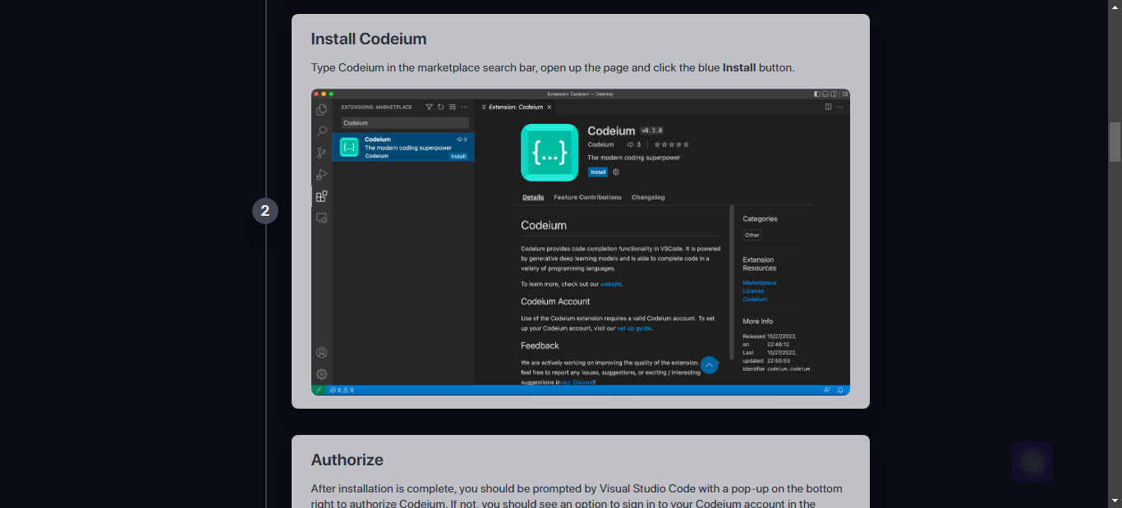The width and height of the screenshot is (1122, 508).
Task: Click the browser page vertical scrollbar thumb
Action: pos(1115,142)
